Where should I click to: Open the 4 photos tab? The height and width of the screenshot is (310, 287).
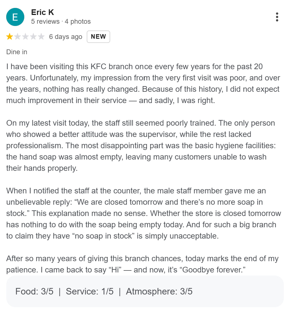pos(78,21)
